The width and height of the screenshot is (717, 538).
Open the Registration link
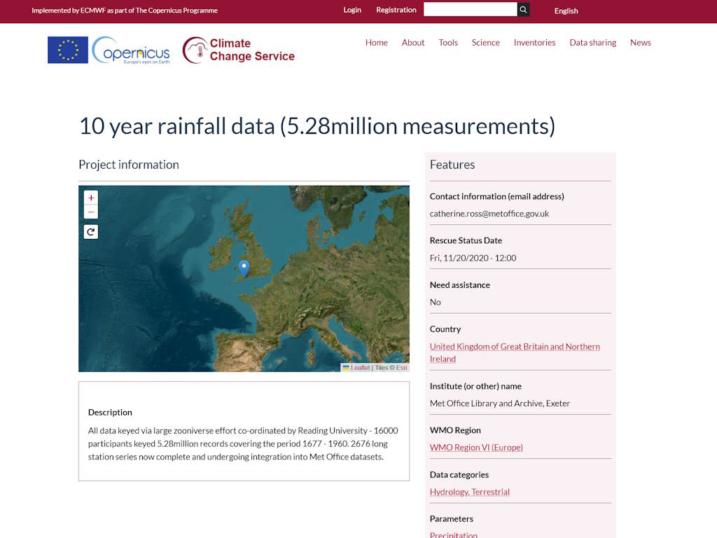396,10
